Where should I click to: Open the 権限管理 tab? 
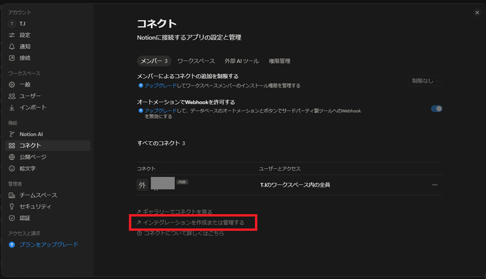click(279, 61)
